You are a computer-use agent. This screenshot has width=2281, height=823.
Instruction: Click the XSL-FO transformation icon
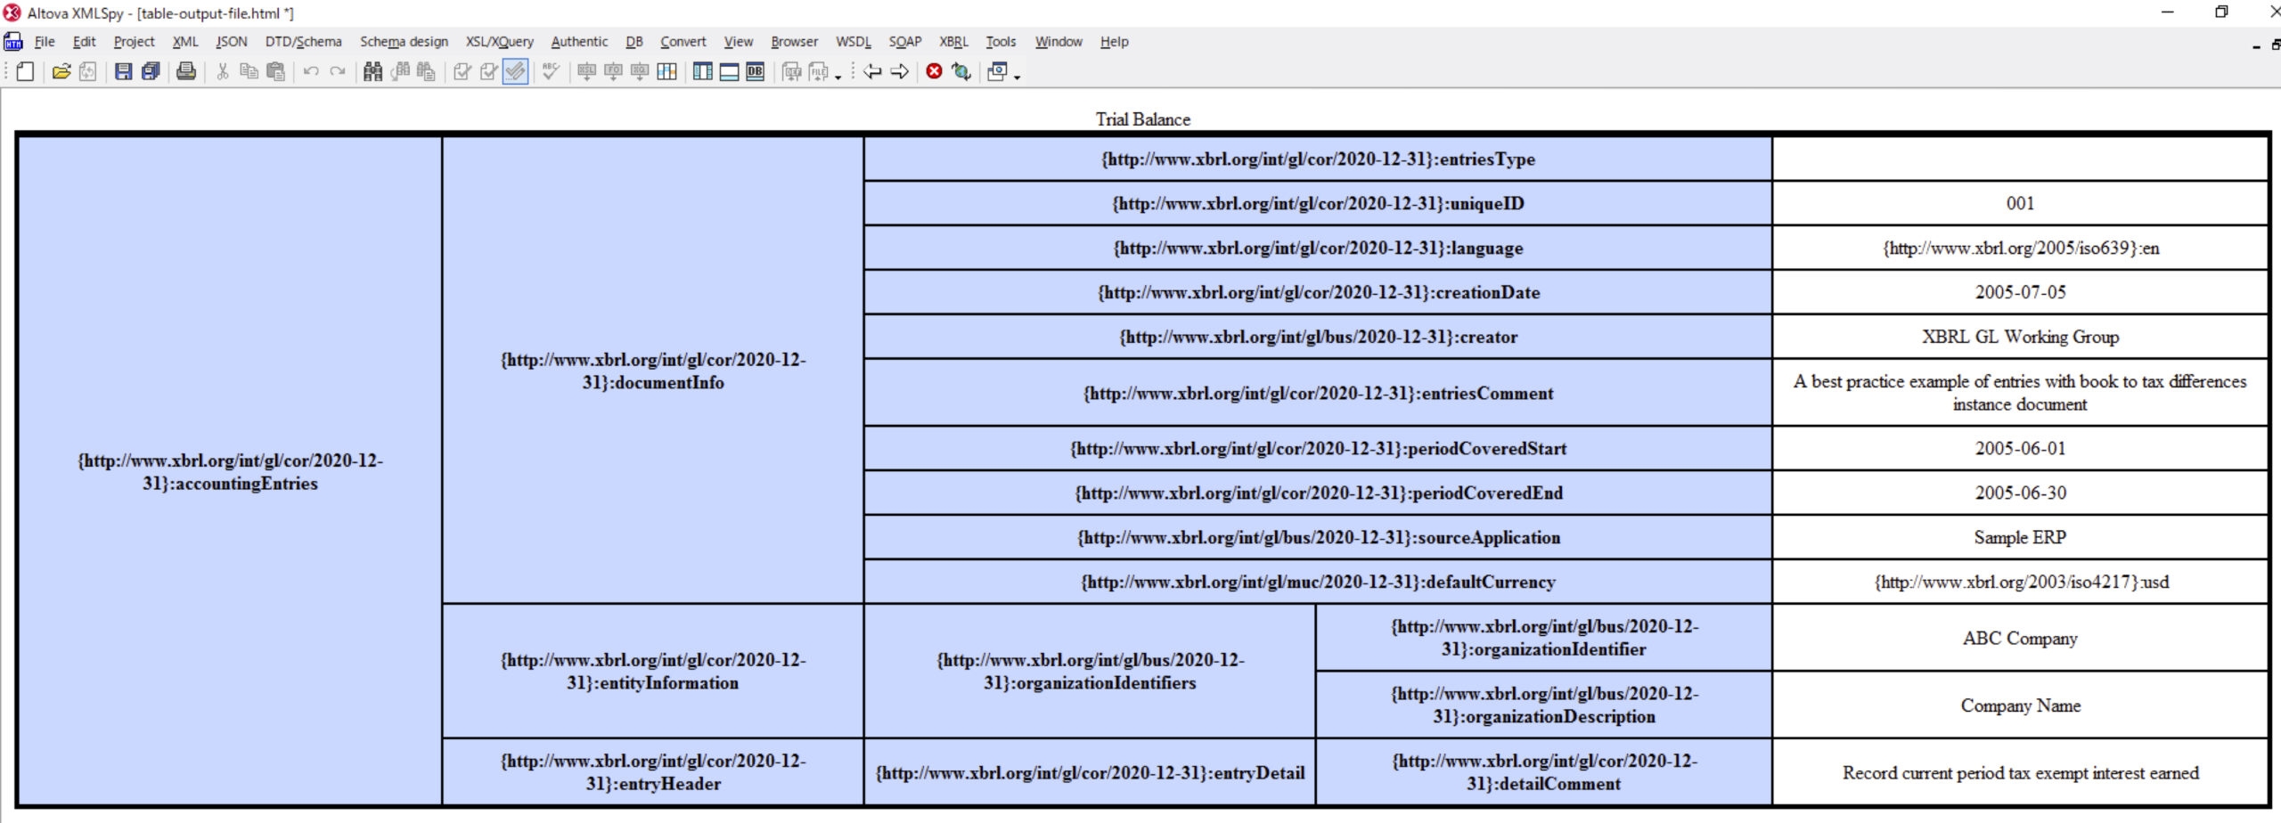[x=613, y=71]
